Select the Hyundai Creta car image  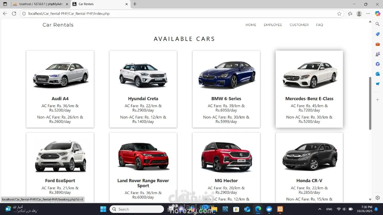[x=143, y=75]
